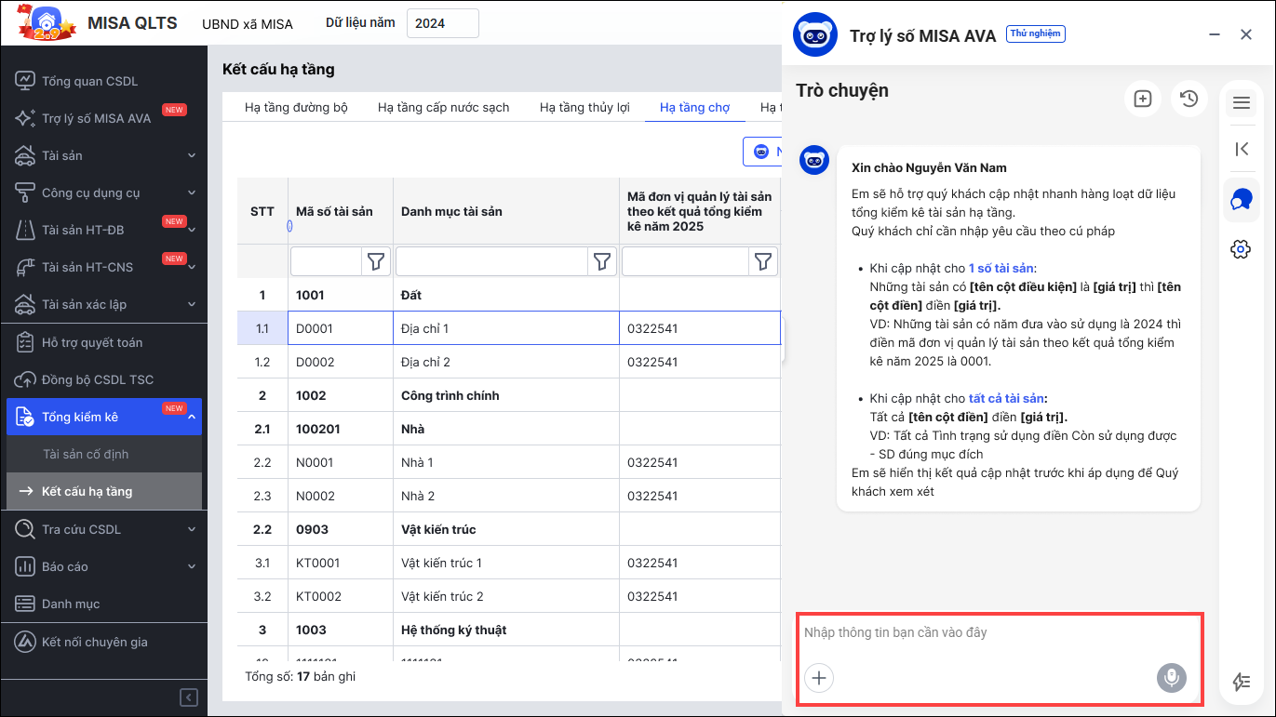Open the hamburger menu in assistant panel

(1241, 103)
